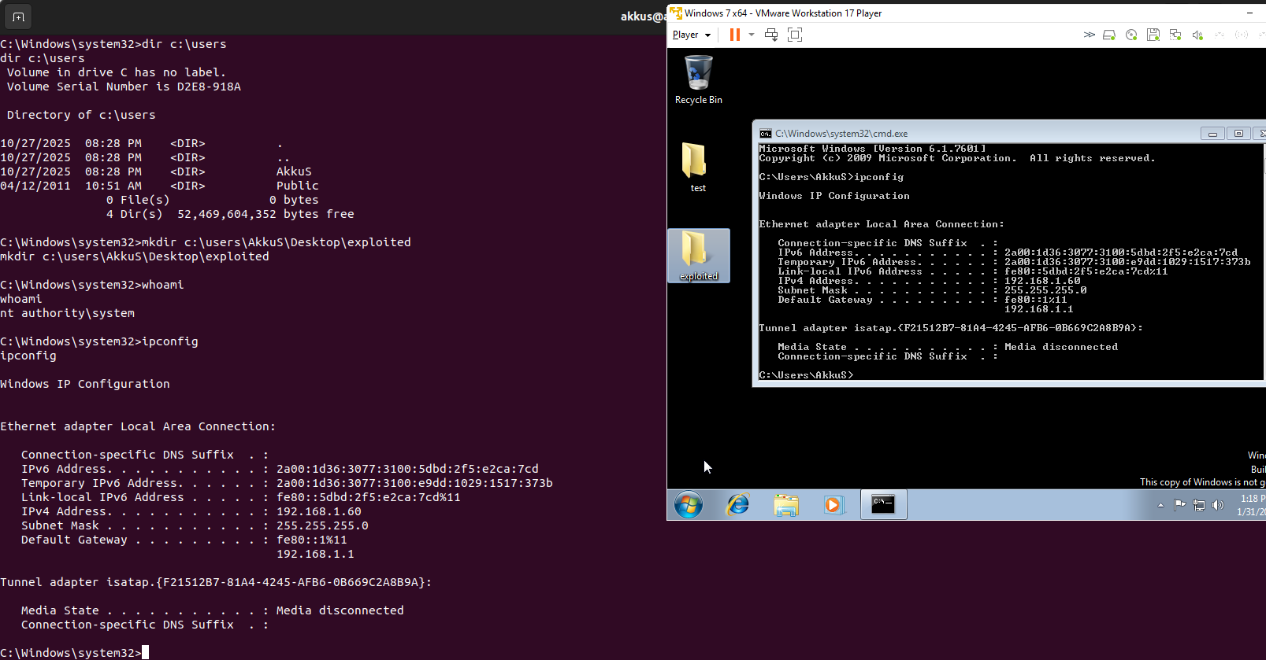This screenshot has width=1266, height=660.
Task: Send Ctrl+Alt+Del to the virtual machine
Action: click(771, 35)
